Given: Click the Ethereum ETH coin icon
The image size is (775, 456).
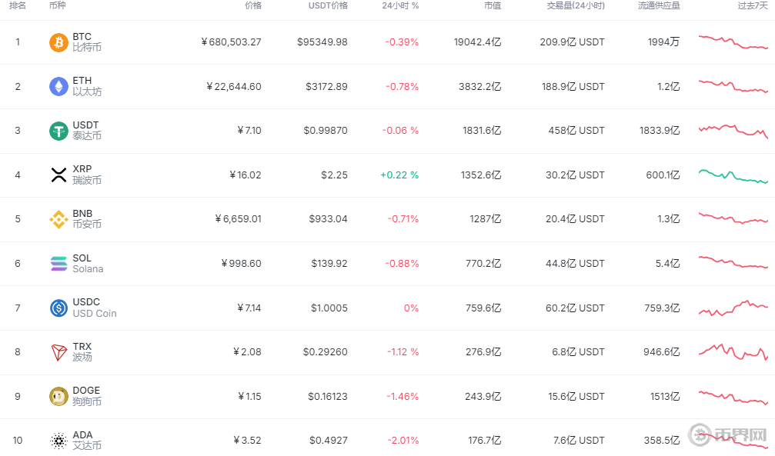Looking at the screenshot, I should pos(58,86).
